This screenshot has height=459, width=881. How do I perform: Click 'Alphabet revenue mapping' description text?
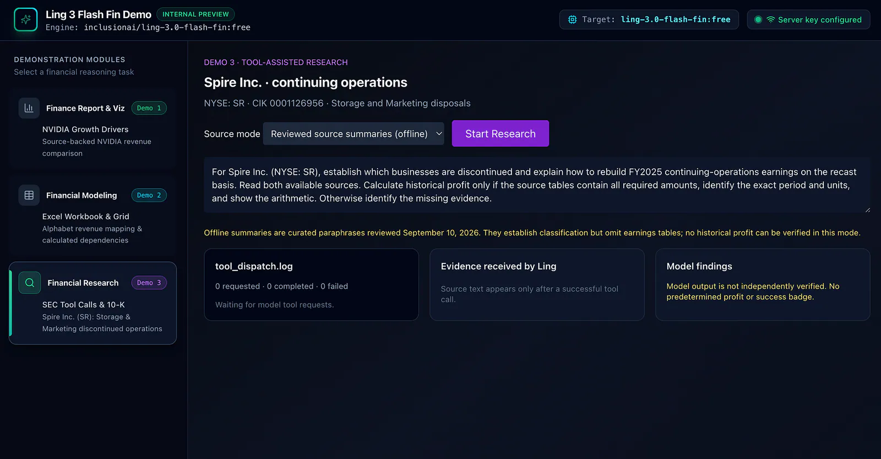coord(92,234)
